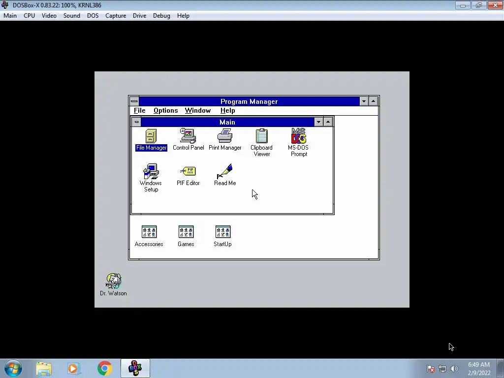Screen dimensions: 504x378
Task: Click the Main group title bar
Action: (x=227, y=122)
